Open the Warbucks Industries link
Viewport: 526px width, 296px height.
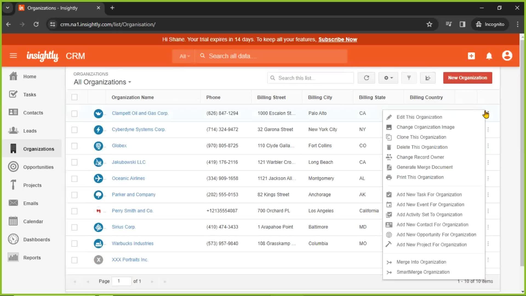133,243
